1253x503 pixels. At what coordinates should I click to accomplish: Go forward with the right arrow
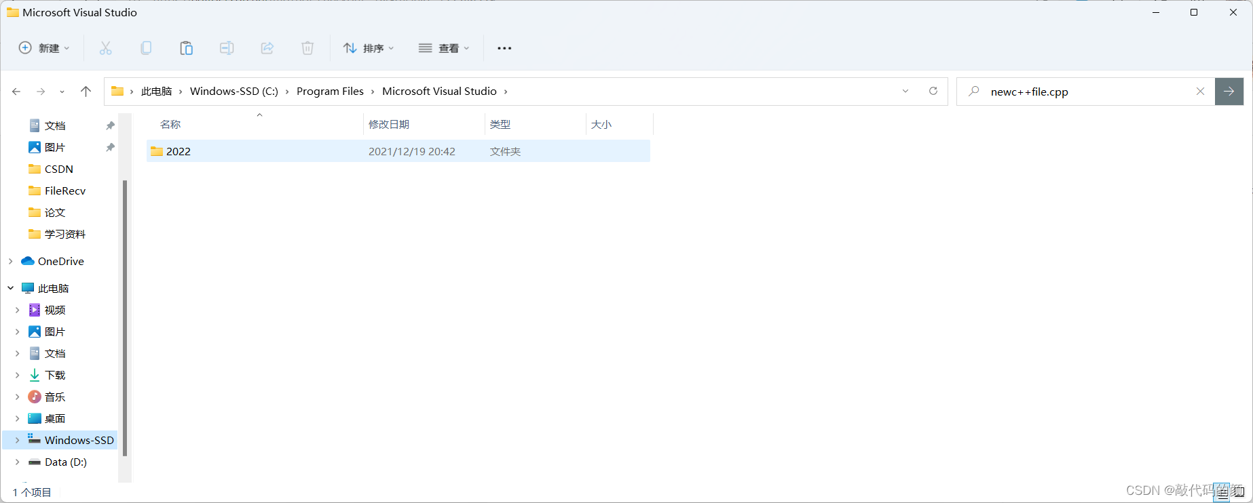point(41,92)
